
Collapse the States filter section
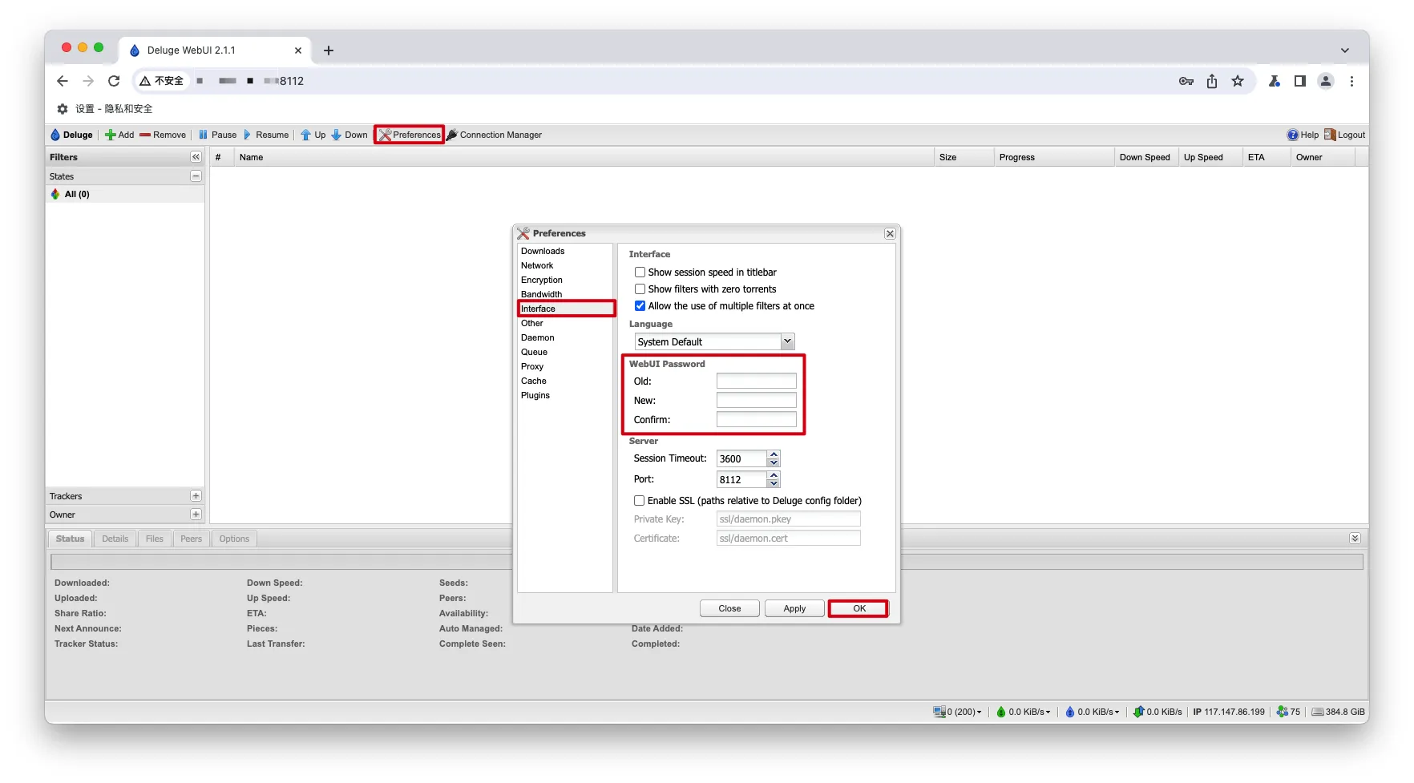[x=196, y=176]
